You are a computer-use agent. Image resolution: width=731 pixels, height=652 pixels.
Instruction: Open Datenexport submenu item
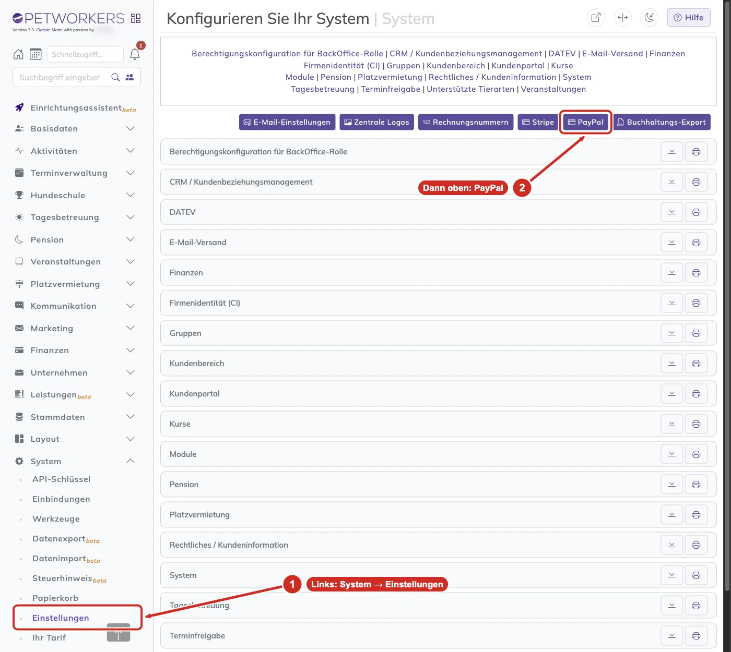pos(66,539)
